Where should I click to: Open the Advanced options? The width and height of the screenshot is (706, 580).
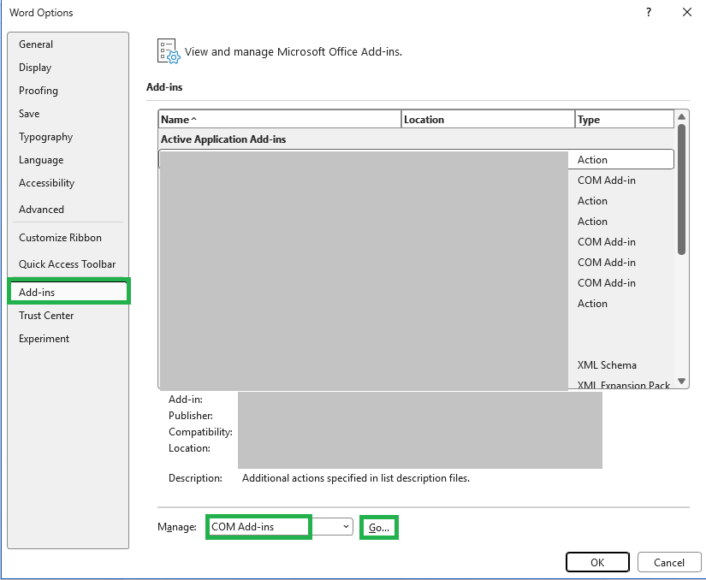point(68,210)
